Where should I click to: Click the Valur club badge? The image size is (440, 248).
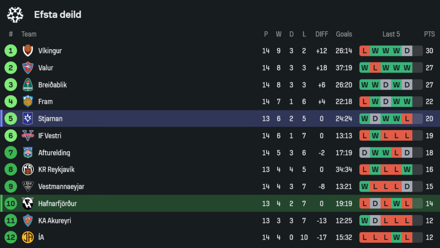28,68
